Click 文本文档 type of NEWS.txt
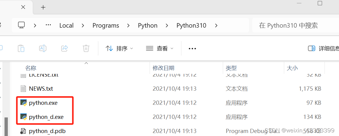 [237, 89]
